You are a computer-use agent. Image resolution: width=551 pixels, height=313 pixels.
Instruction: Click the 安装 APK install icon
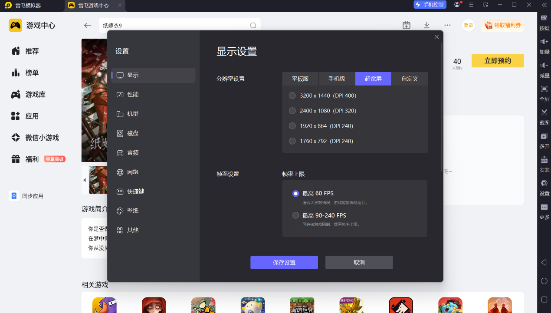tap(544, 163)
